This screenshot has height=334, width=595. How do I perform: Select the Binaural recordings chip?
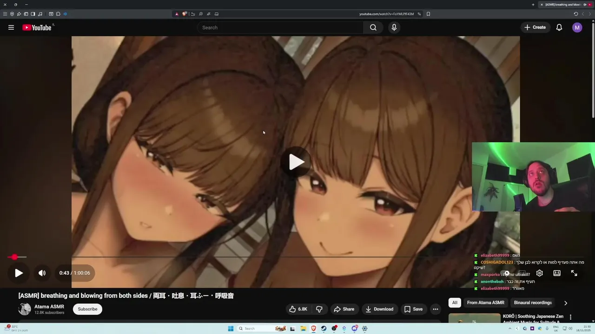(533, 302)
